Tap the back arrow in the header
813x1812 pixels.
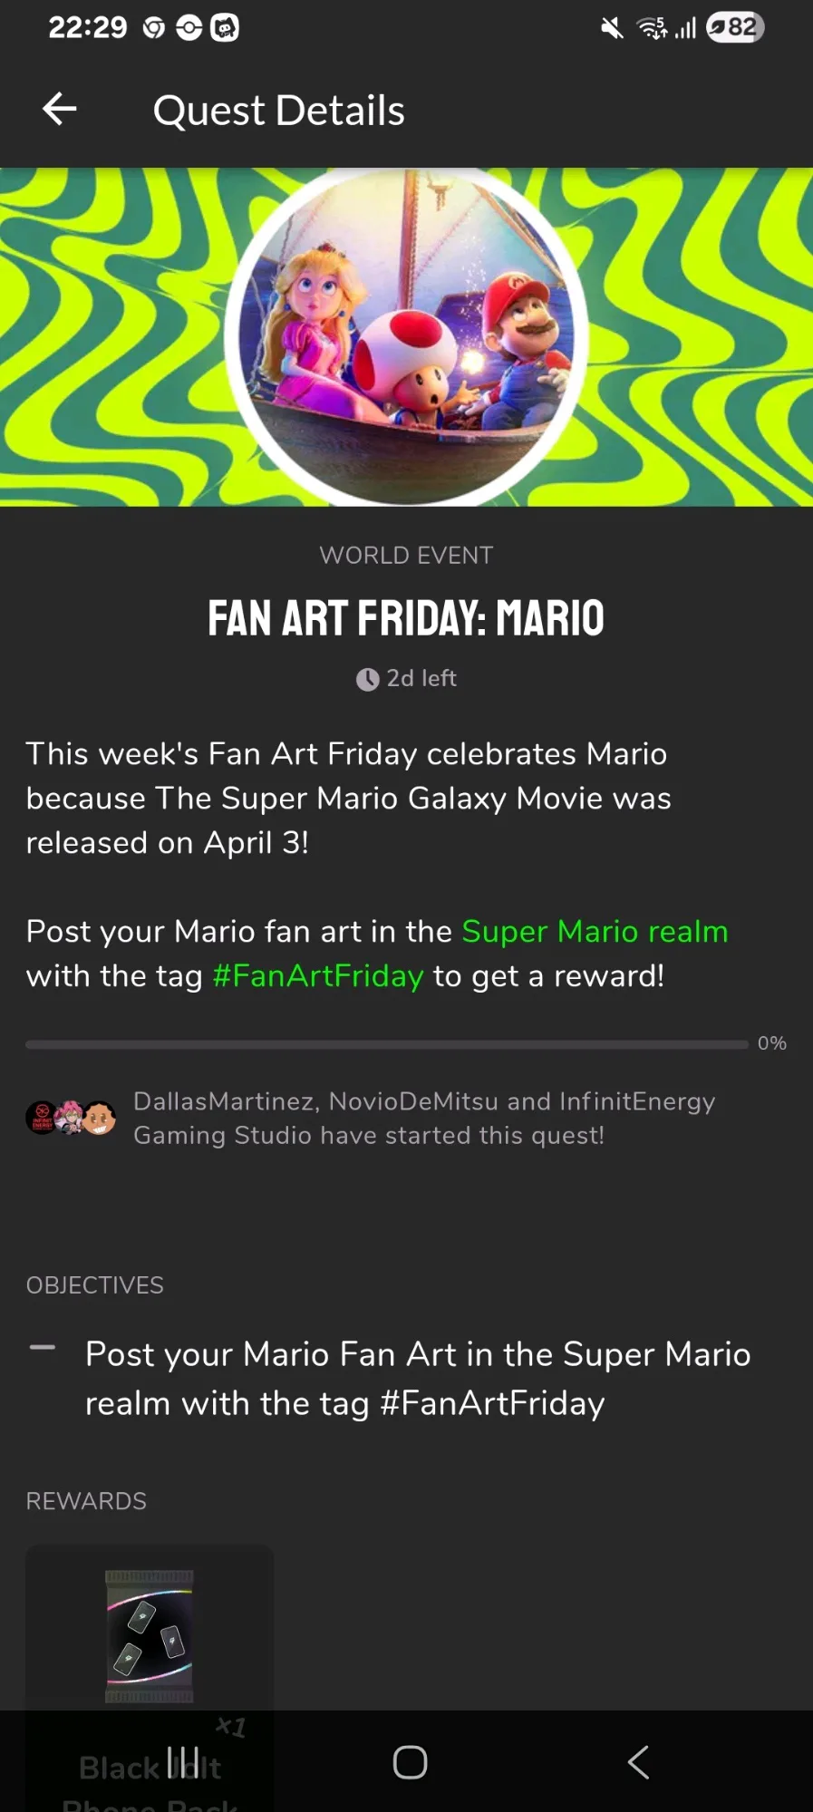pos(60,110)
